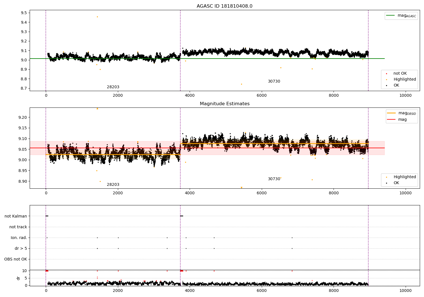
Task: Click the "dr > 5" row label
Action: (x=21, y=249)
